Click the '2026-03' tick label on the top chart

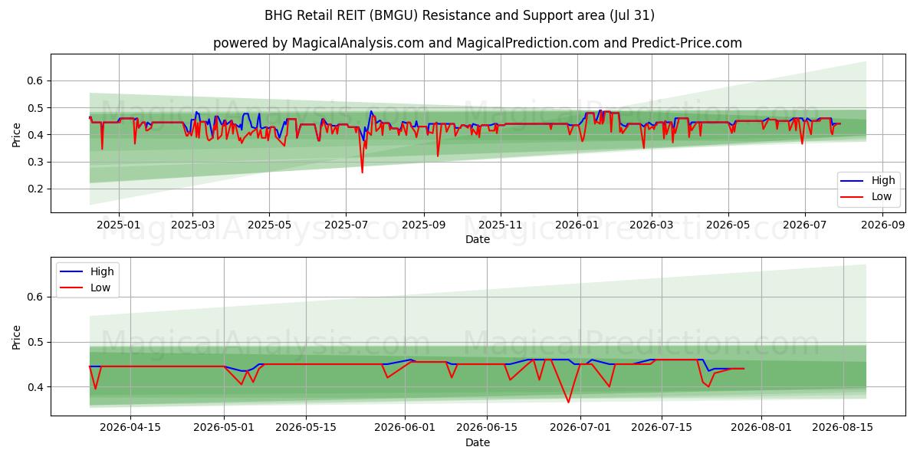tap(652, 225)
